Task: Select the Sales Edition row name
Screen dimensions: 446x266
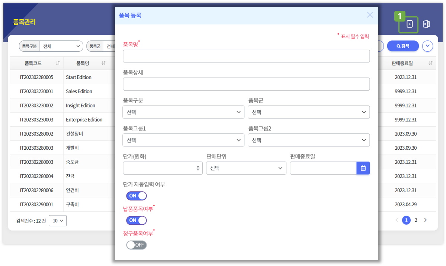Action: tap(79, 91)
